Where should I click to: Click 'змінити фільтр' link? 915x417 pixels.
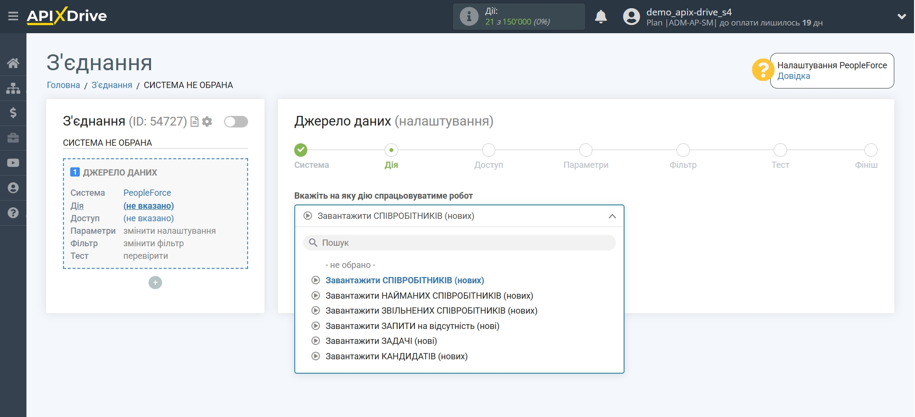tap(153, 243)
